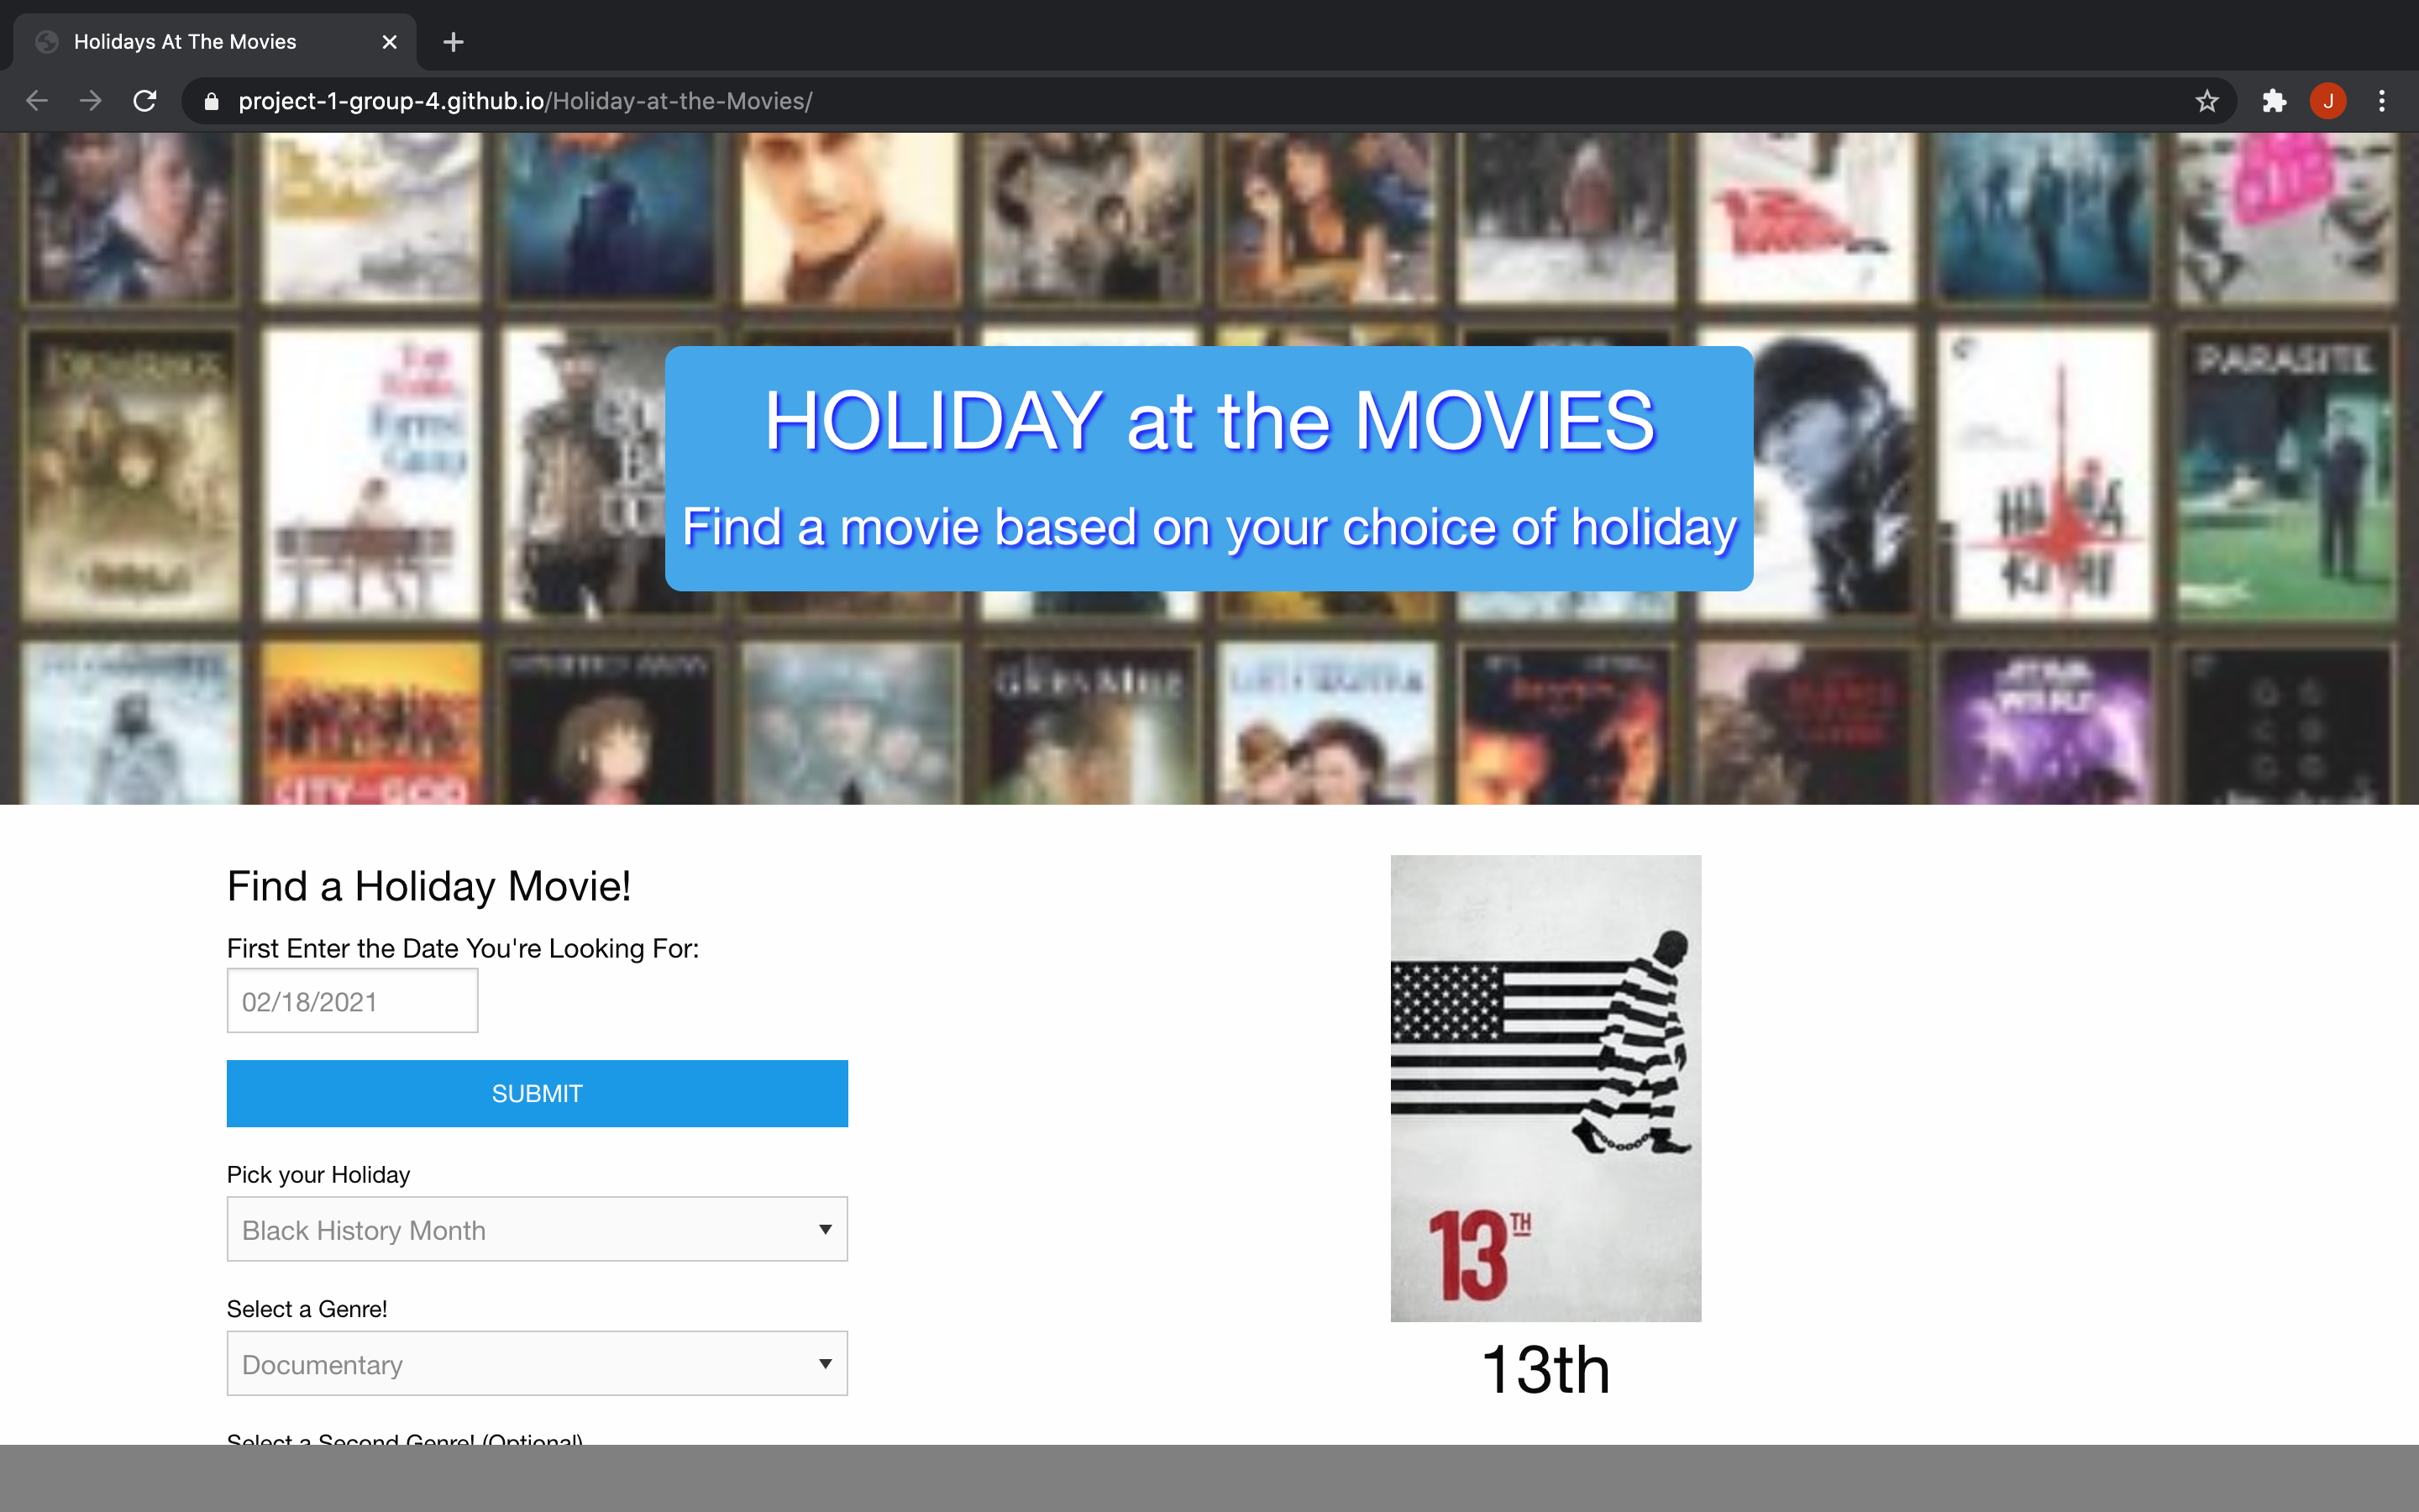
Task: Click the date input field
Action: 354,1001
